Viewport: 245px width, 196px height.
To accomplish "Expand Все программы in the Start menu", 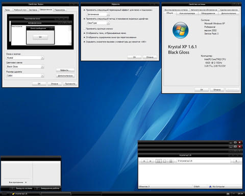I will (x=18, y=182).
